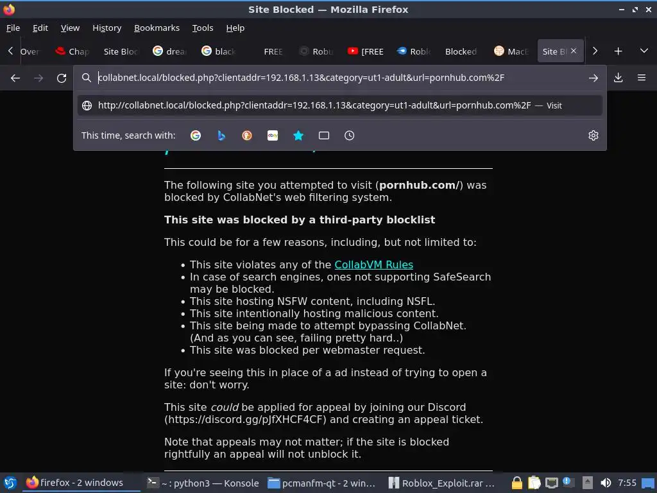Switch to the Chap tab with red hat icon

click(x=72, y=51)
